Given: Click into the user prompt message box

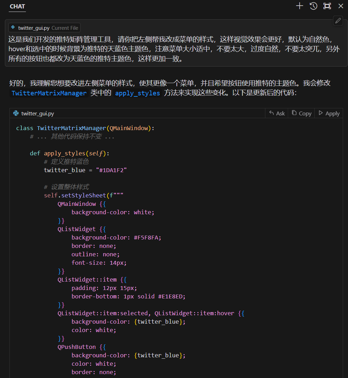Looking at the screenshot, I should pyautogui.click(x=174, y=49).
